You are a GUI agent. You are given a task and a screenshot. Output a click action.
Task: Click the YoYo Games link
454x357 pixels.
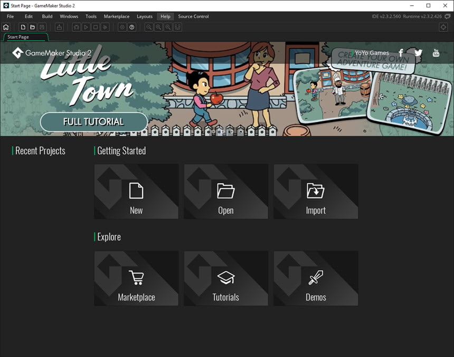pos(372,53)
